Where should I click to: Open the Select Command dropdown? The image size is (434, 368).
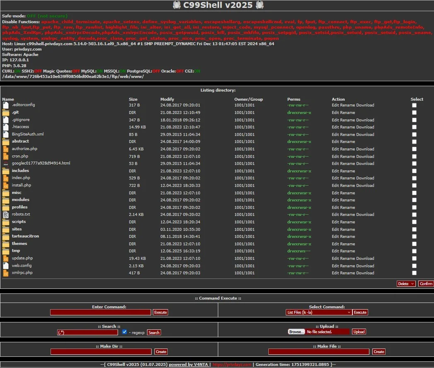click(318, 312)
